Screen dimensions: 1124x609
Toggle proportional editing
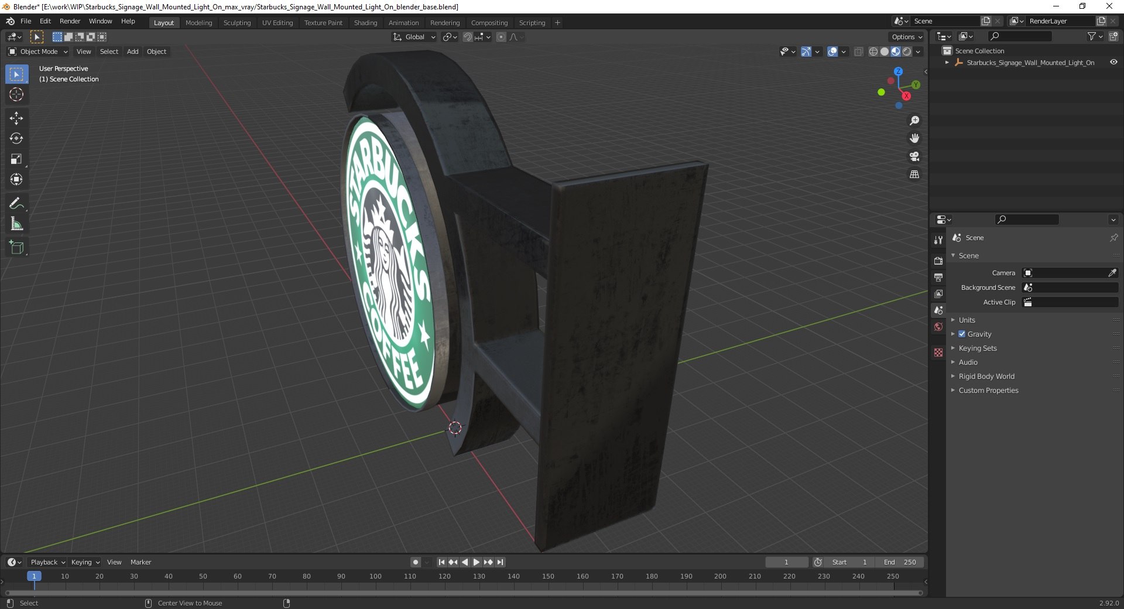click(501, 37)
